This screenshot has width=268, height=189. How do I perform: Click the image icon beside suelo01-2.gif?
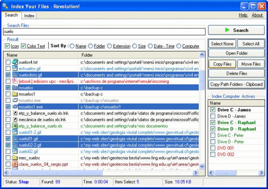[x=15, y=132]
